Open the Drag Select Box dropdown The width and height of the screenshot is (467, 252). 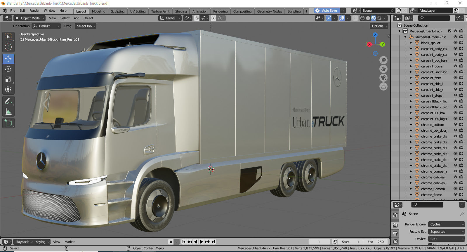click(x=85, y=26)
